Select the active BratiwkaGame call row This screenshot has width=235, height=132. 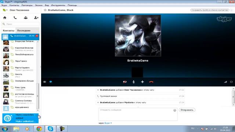[x=21, y=37]
